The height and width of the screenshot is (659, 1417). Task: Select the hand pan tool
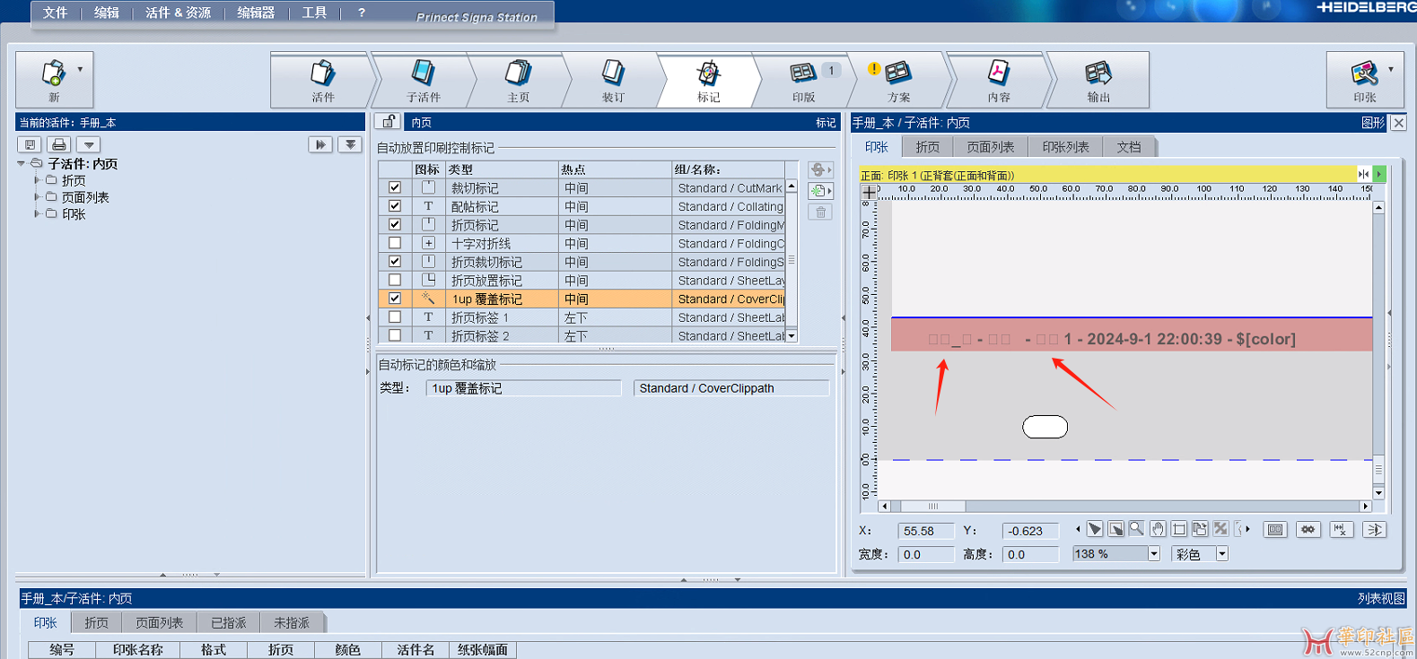click(x=1158, y=529)
